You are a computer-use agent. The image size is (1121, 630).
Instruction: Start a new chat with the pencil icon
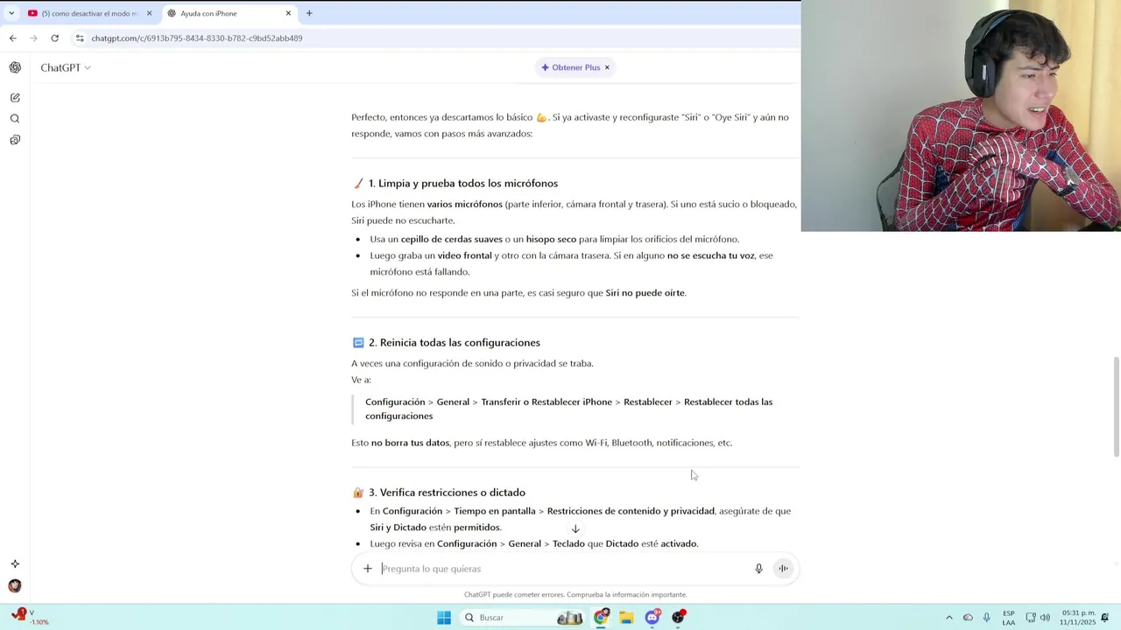15,97
